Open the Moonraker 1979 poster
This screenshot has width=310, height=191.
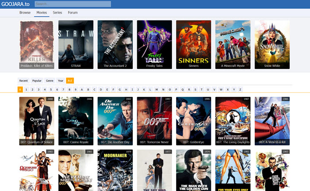click(115, 170)
